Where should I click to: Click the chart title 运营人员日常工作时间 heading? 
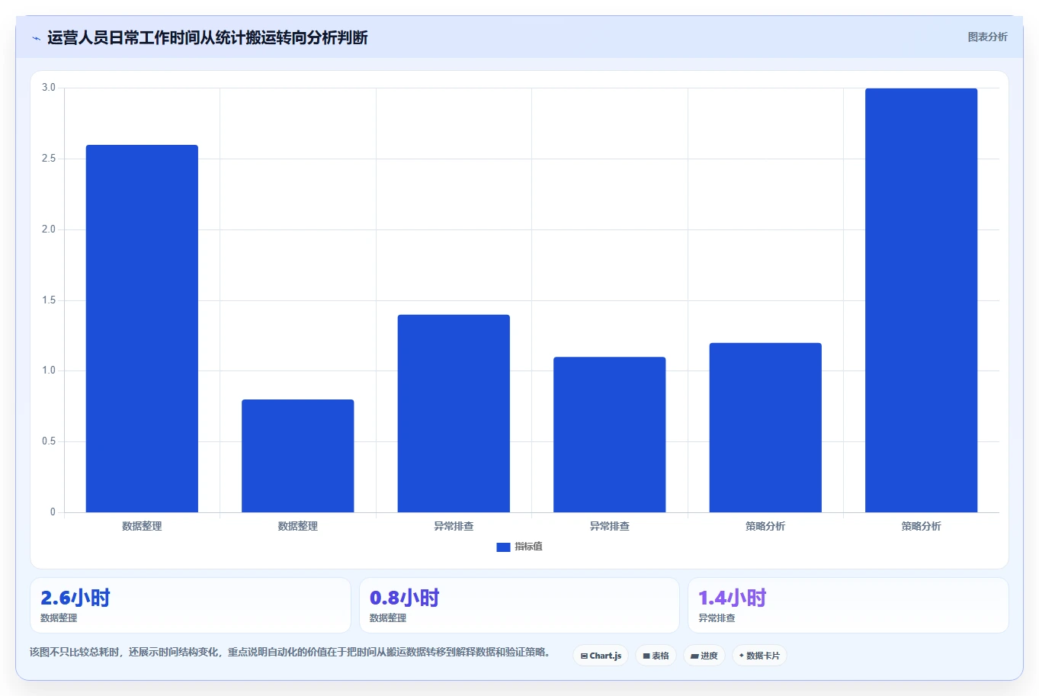point(207,37)
